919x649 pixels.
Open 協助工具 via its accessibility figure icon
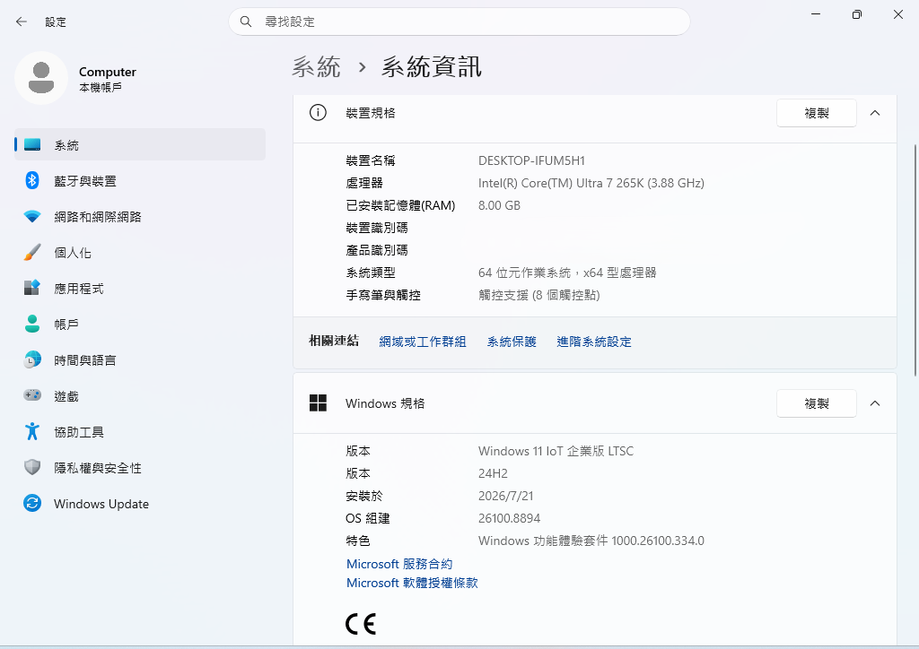point(32,431)
